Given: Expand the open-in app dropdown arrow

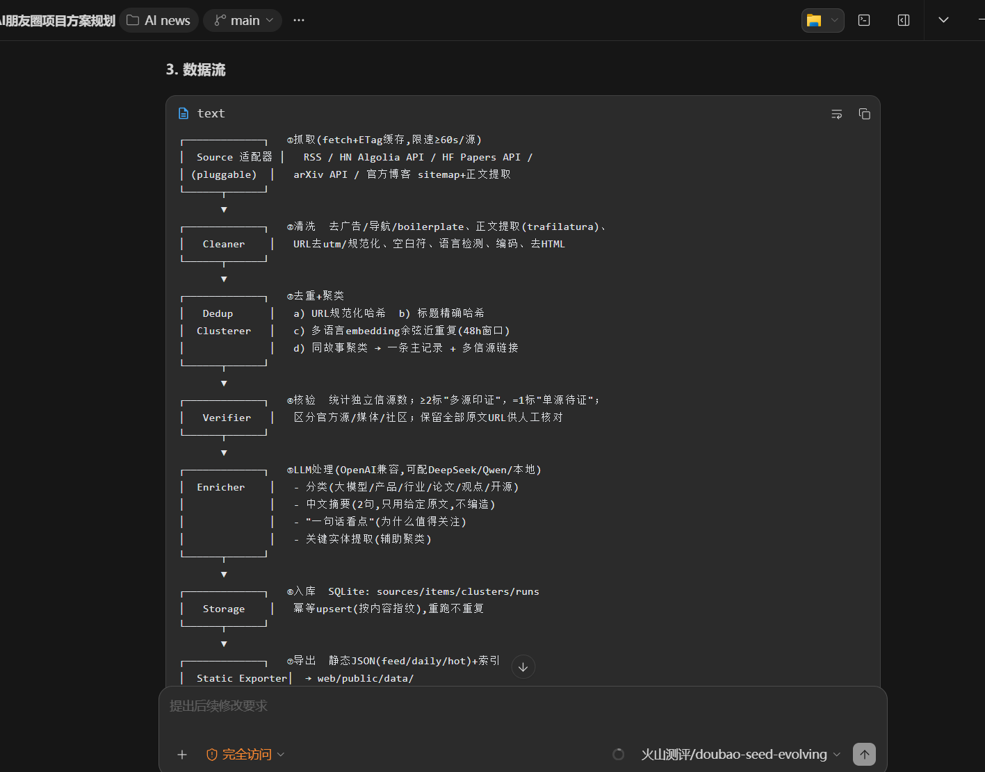Looking at the screenshot, I should pos(835,20).
